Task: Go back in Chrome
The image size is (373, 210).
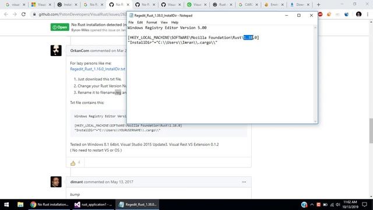Action: click(x=6, y=14)
